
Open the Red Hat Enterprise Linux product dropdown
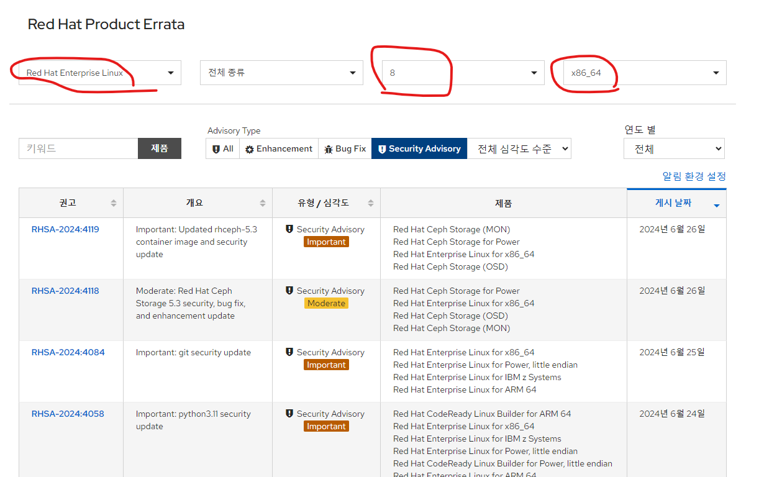[100, 73]
